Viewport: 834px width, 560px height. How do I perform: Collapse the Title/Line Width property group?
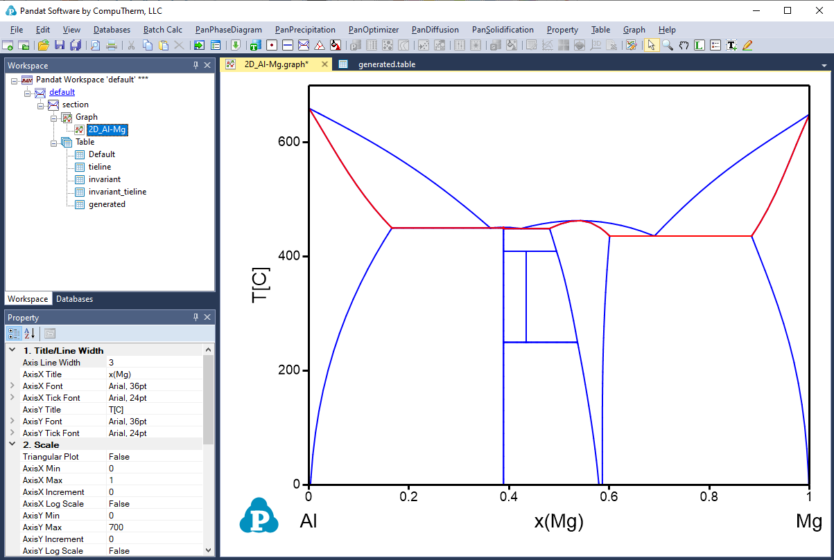point(12,350)
